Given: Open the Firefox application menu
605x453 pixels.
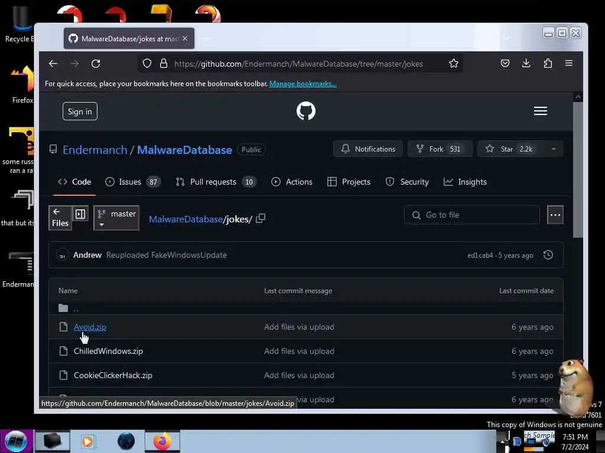Looking at the screenshot, I should pyautogui.click(x=569, y=63).
